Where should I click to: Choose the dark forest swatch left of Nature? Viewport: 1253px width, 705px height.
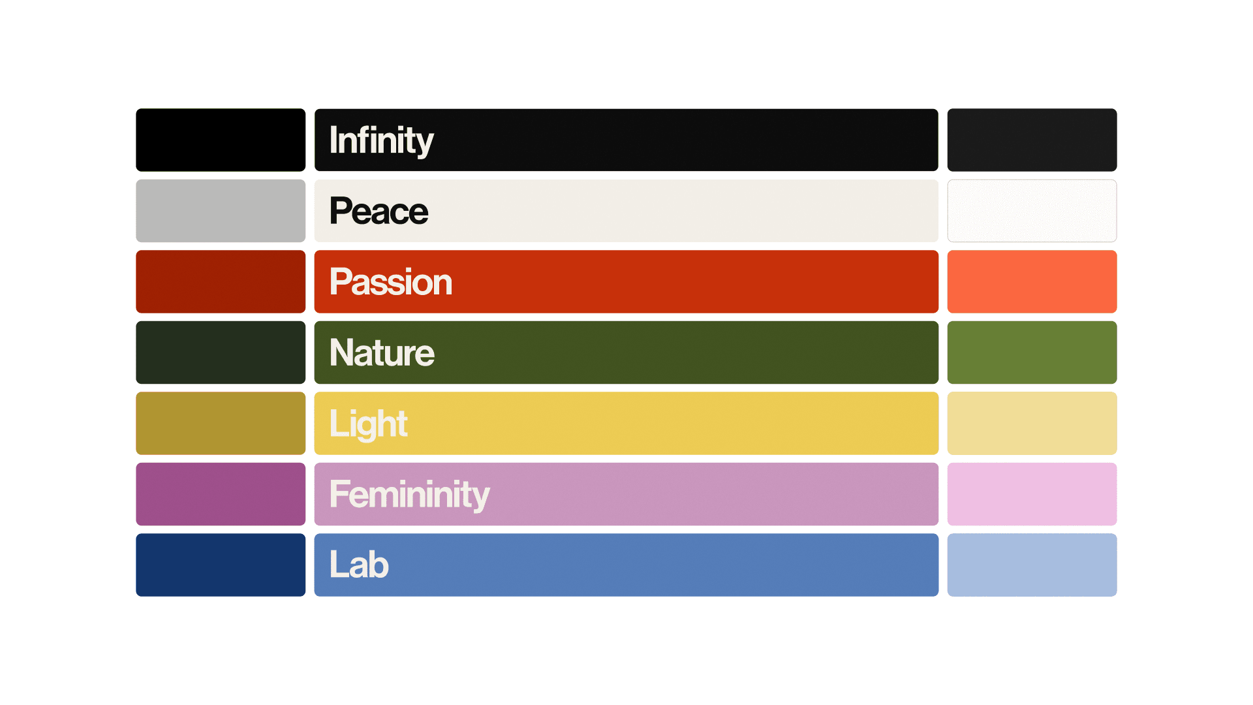(x=221, y=352)
